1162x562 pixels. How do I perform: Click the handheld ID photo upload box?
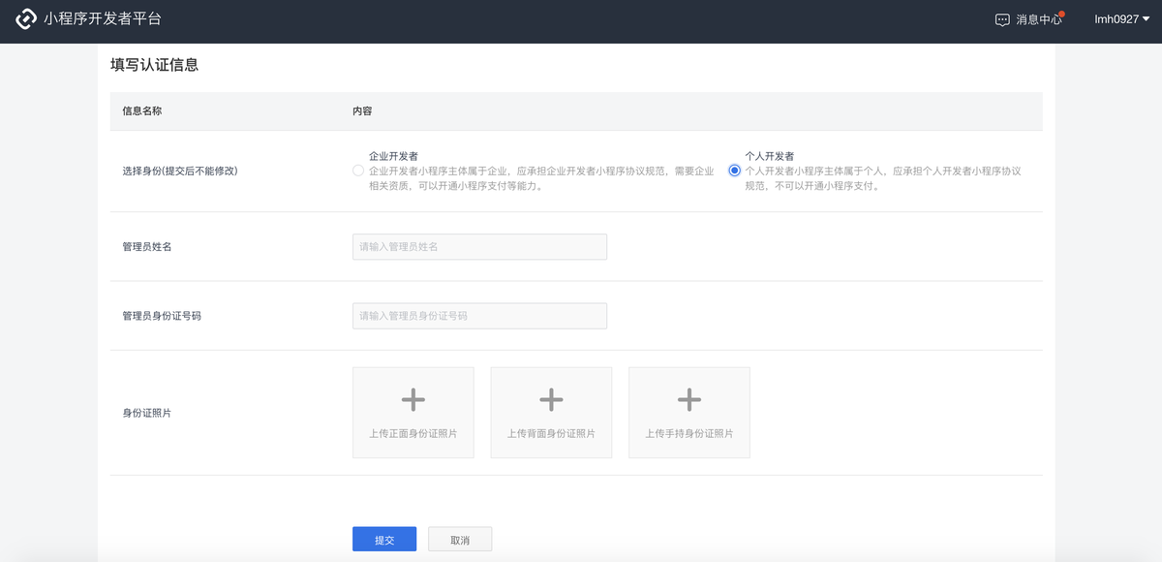689,412
